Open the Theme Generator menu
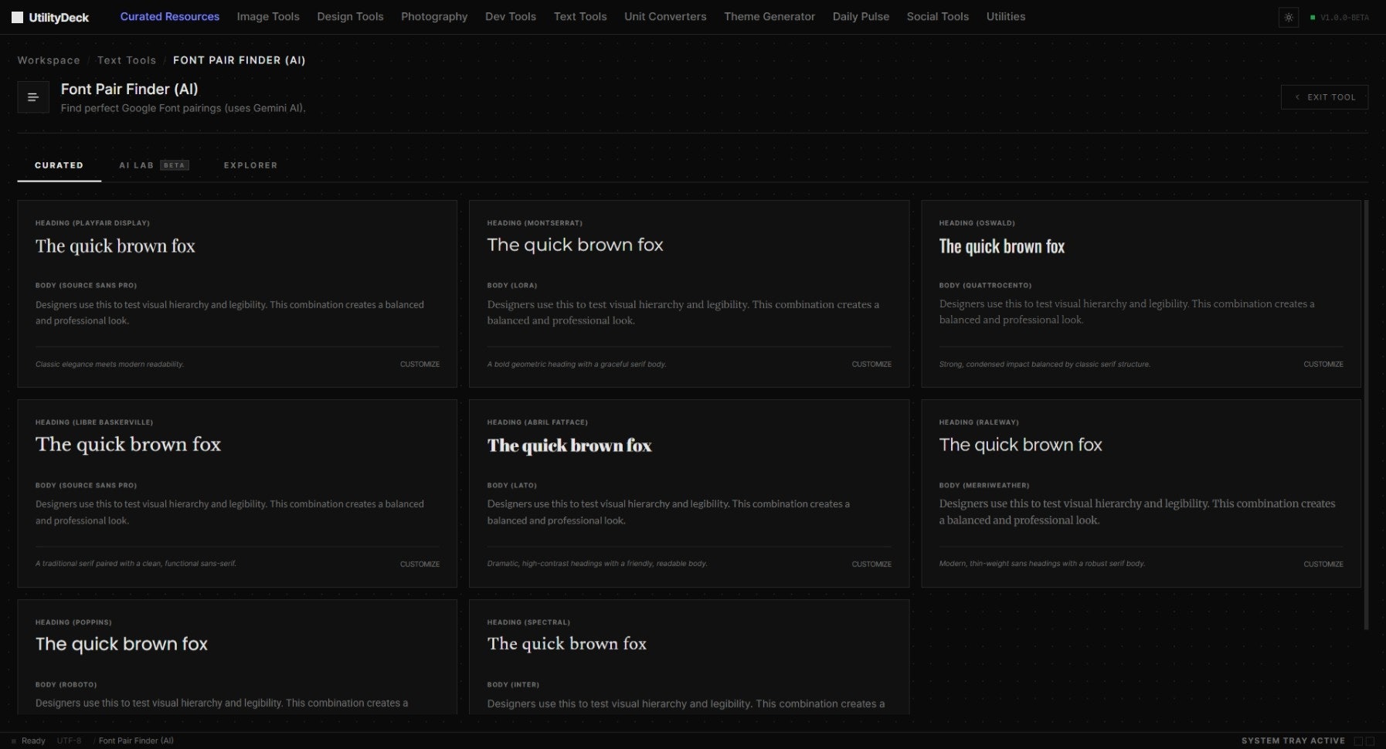This screenshot has height=749, width=1386. pyautogui.click(x=769, y=16)
